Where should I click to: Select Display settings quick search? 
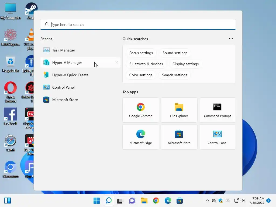click(x=185, y=64)
